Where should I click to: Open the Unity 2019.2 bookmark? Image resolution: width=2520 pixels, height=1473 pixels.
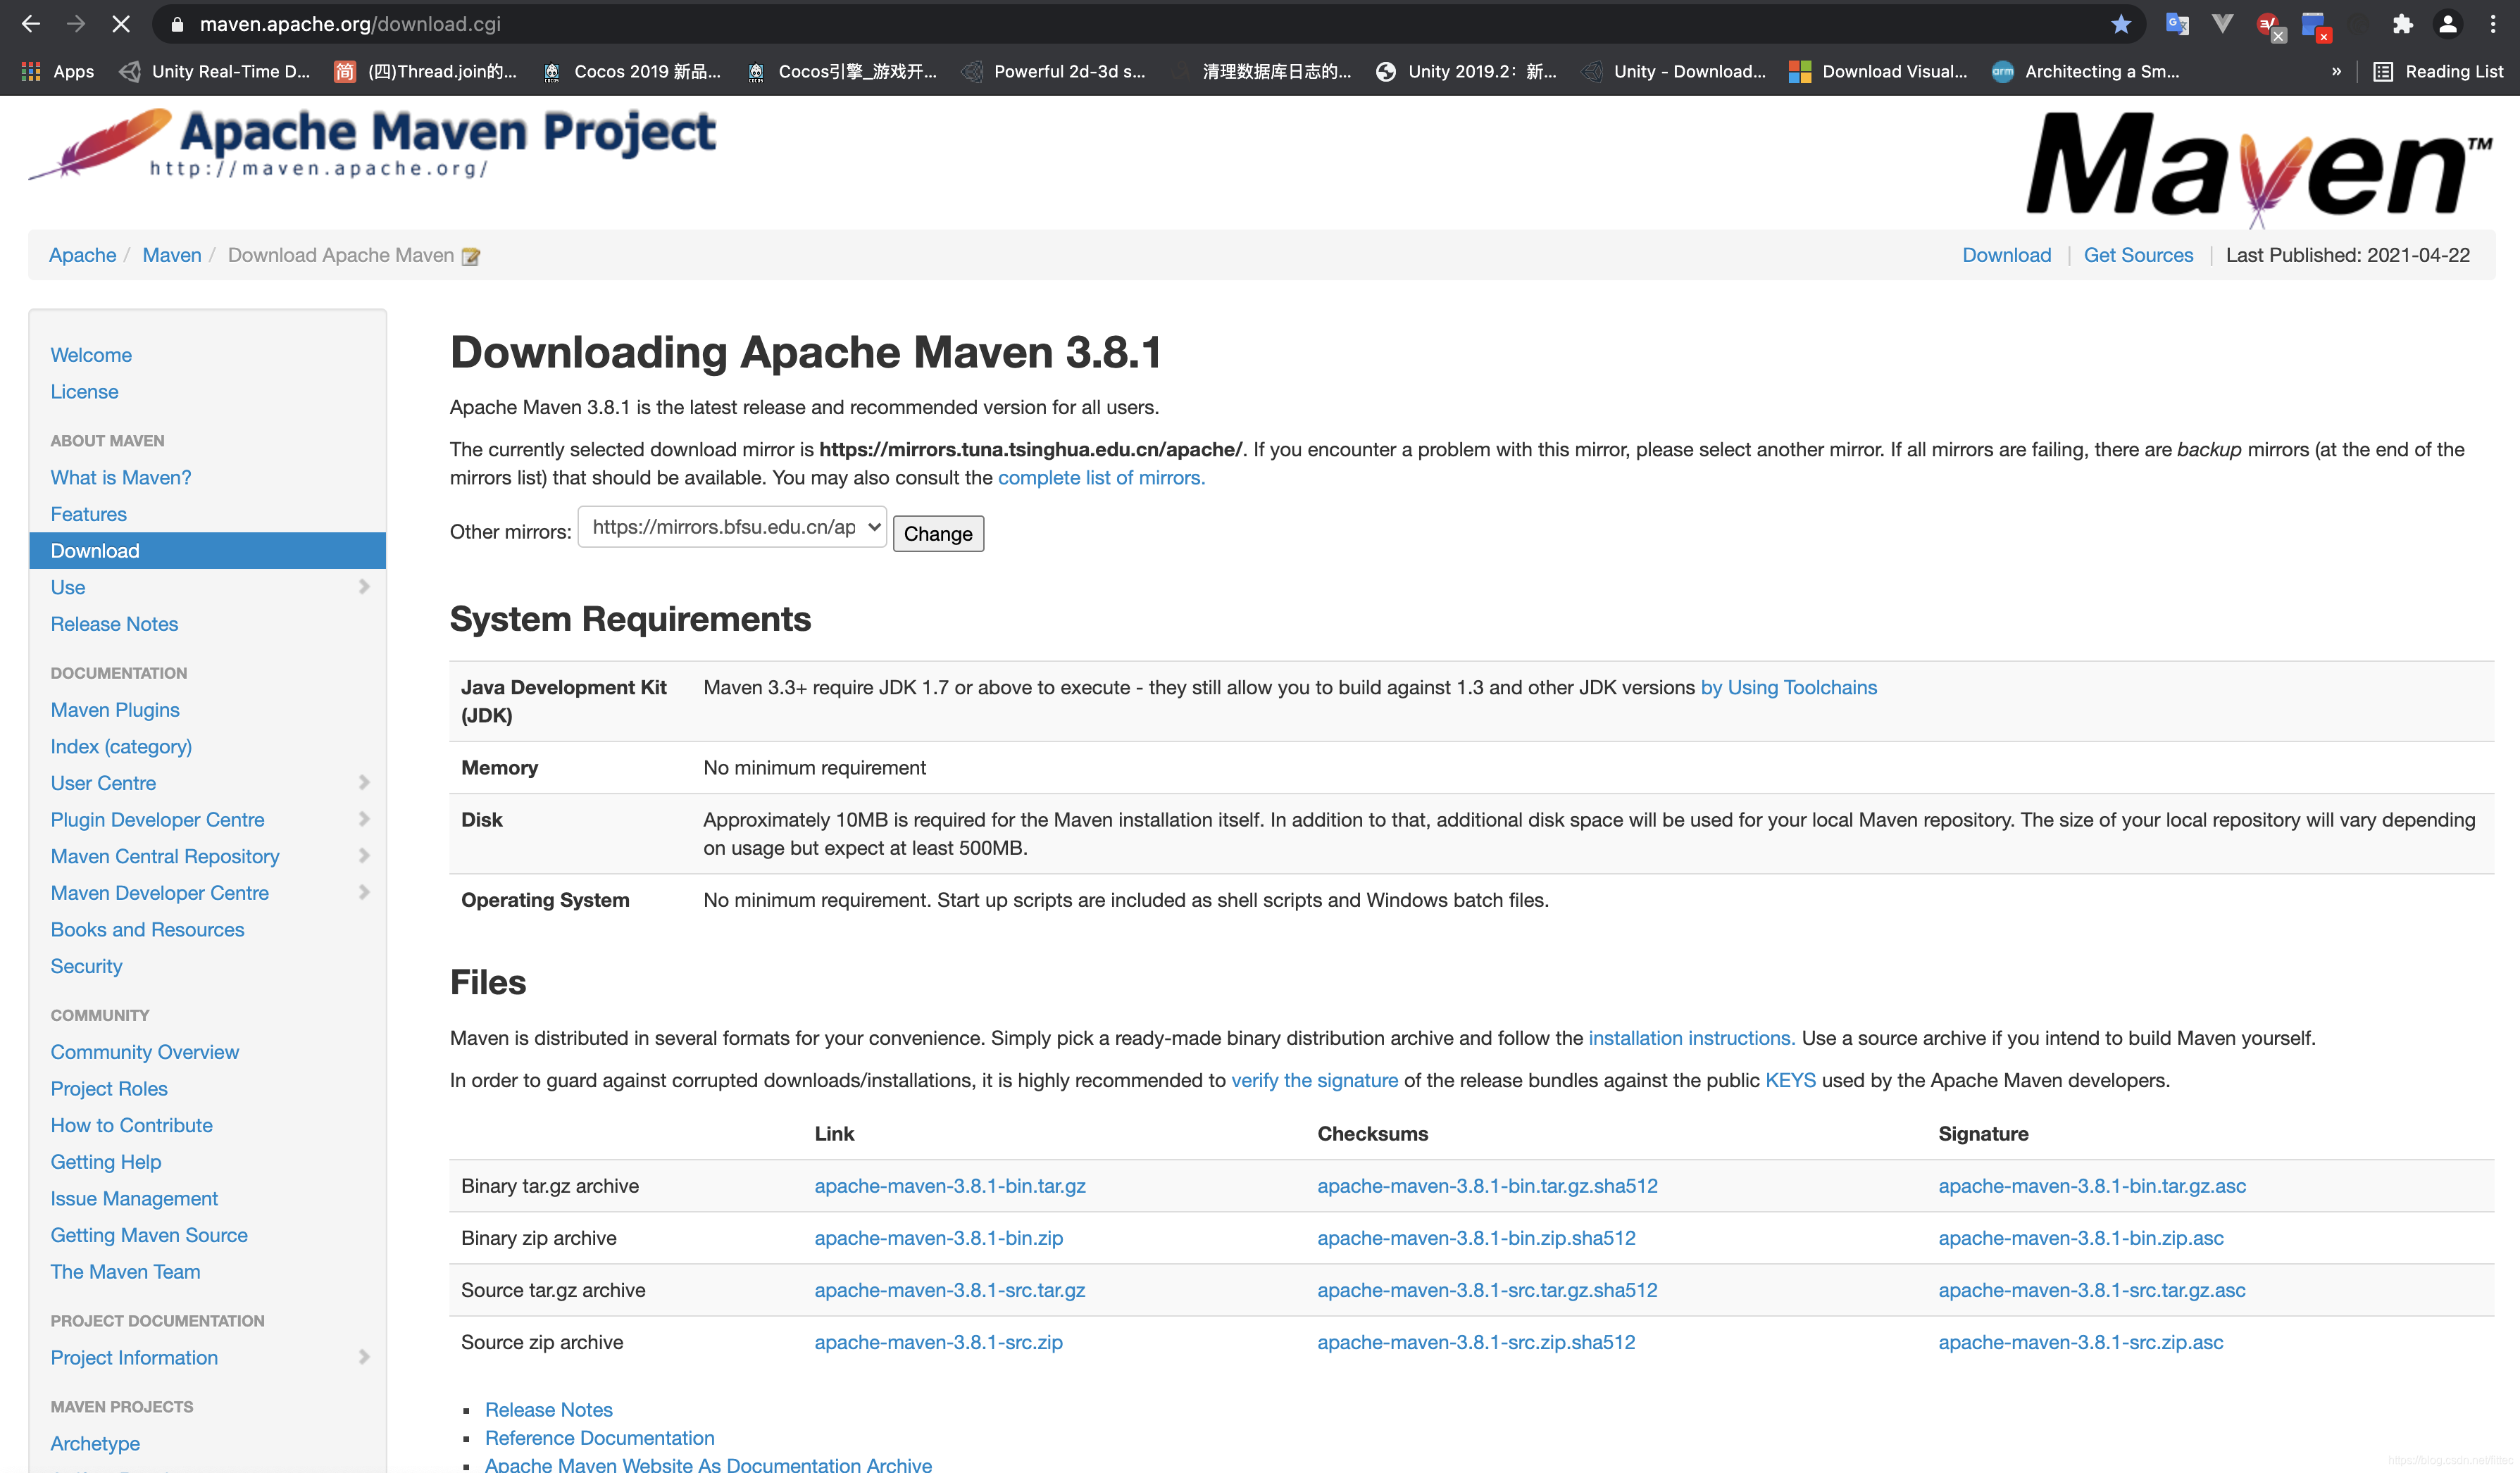click(1466, 71)
